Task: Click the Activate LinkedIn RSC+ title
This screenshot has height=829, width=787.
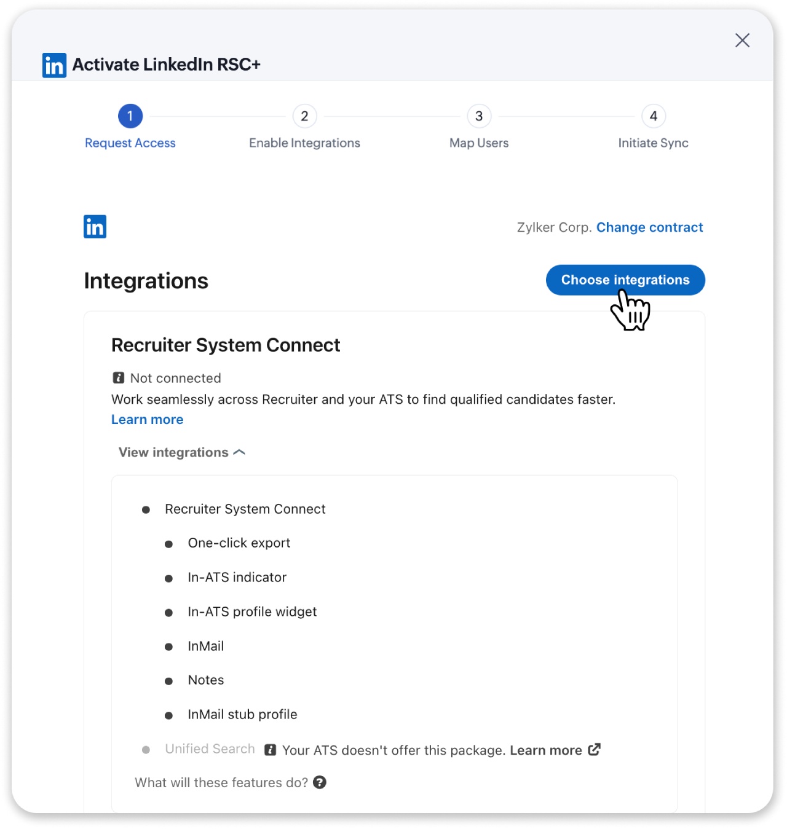Action: (167, 65)
